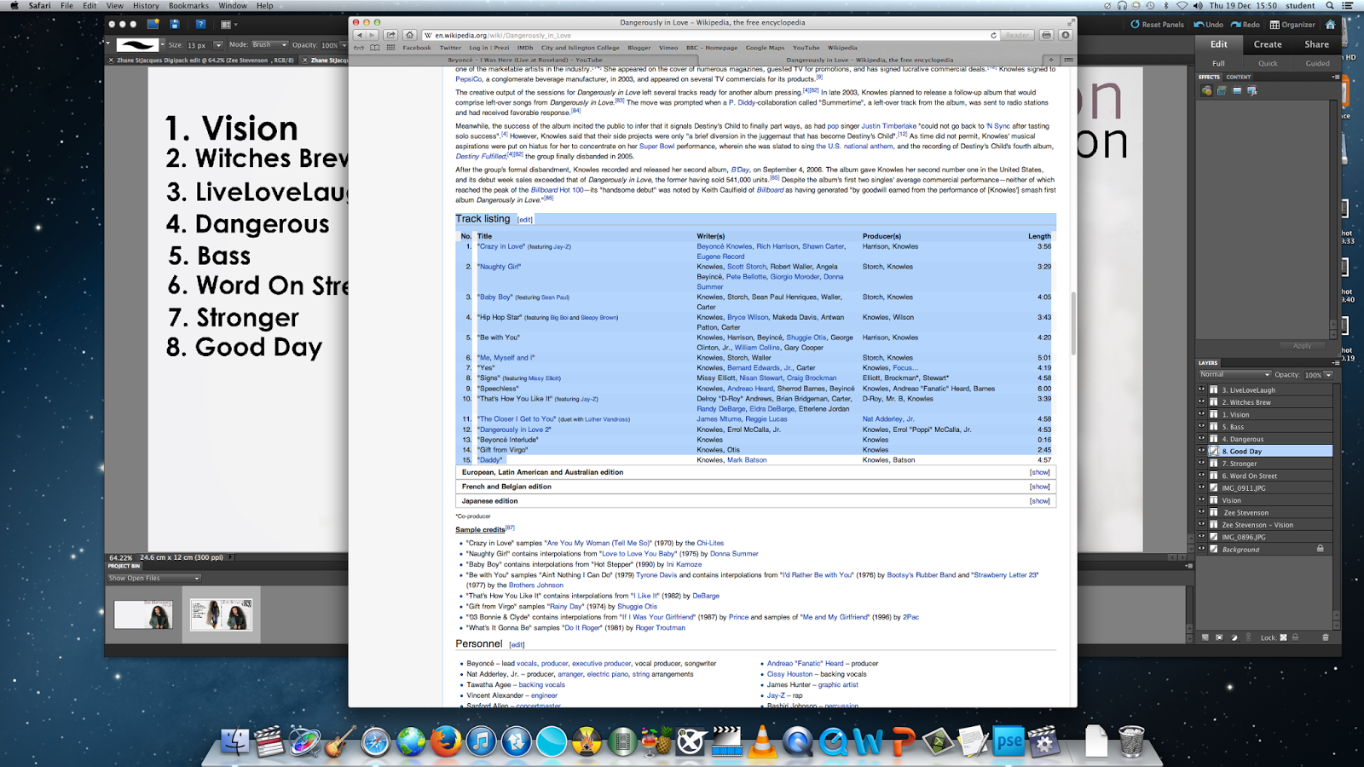The width and height of the screenshot is (1364, 767).
Task: Open the "Crazy in Love" track link
Action: (x=501, y=246)
